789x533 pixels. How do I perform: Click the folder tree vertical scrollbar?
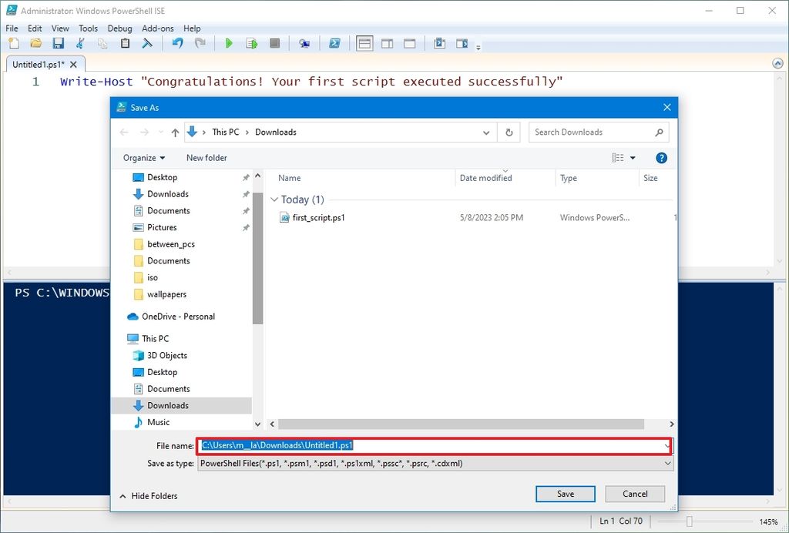257,259
